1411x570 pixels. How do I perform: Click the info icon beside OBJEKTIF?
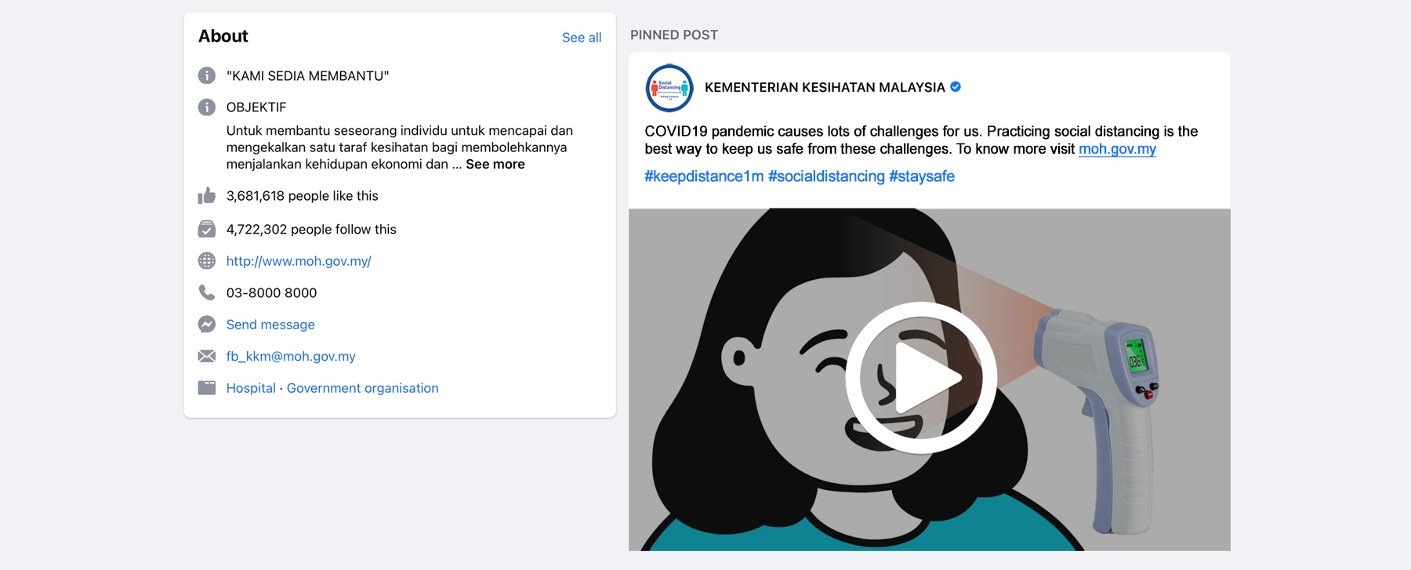(207, 107)
